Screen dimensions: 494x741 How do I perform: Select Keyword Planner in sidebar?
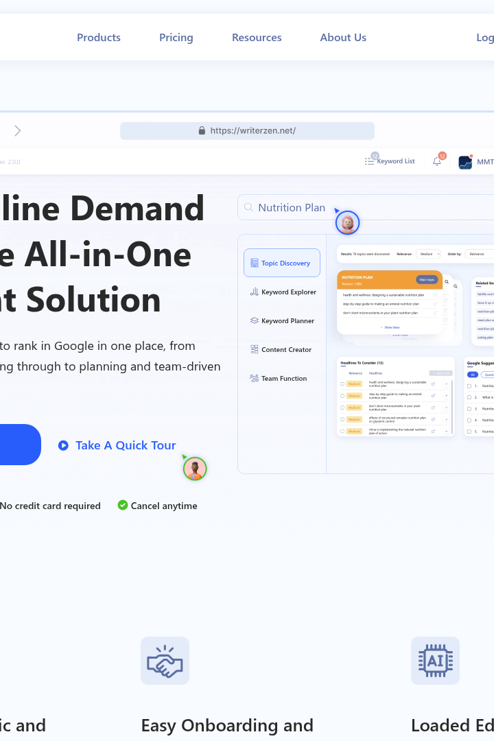pyautogui.click(x=282, y=321)
